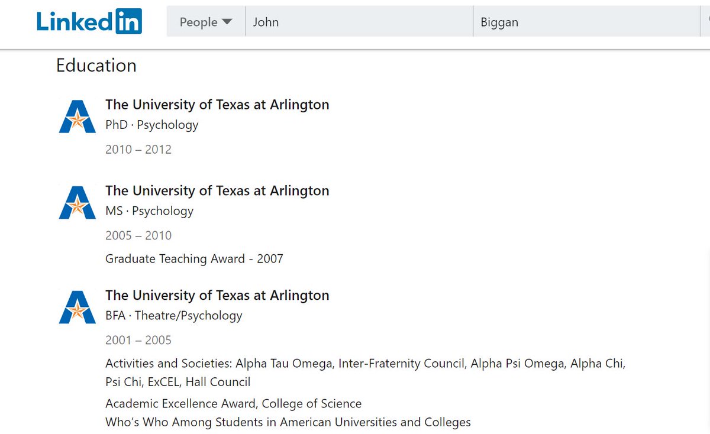Click the text MS · Psychology
Viewport: 710px width, 434px height.
pos(150,211)
